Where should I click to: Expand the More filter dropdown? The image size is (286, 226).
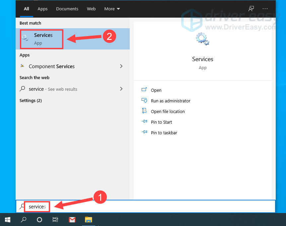(112, 9)
